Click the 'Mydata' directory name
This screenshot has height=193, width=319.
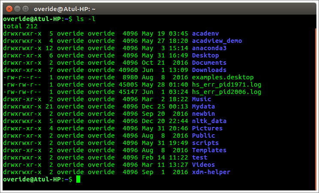203,106
